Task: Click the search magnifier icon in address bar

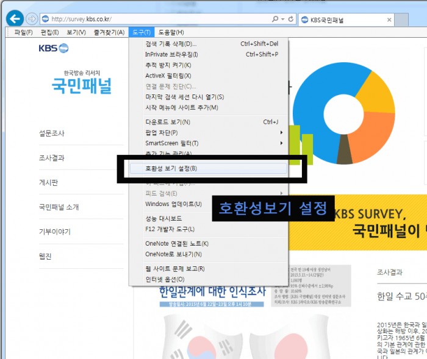Action: (276, 20)
